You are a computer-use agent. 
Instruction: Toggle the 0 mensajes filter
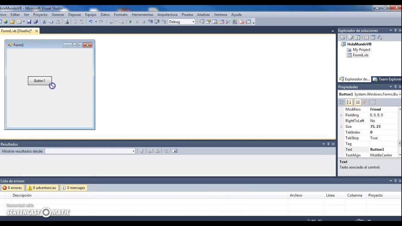[x=73, y=188]
